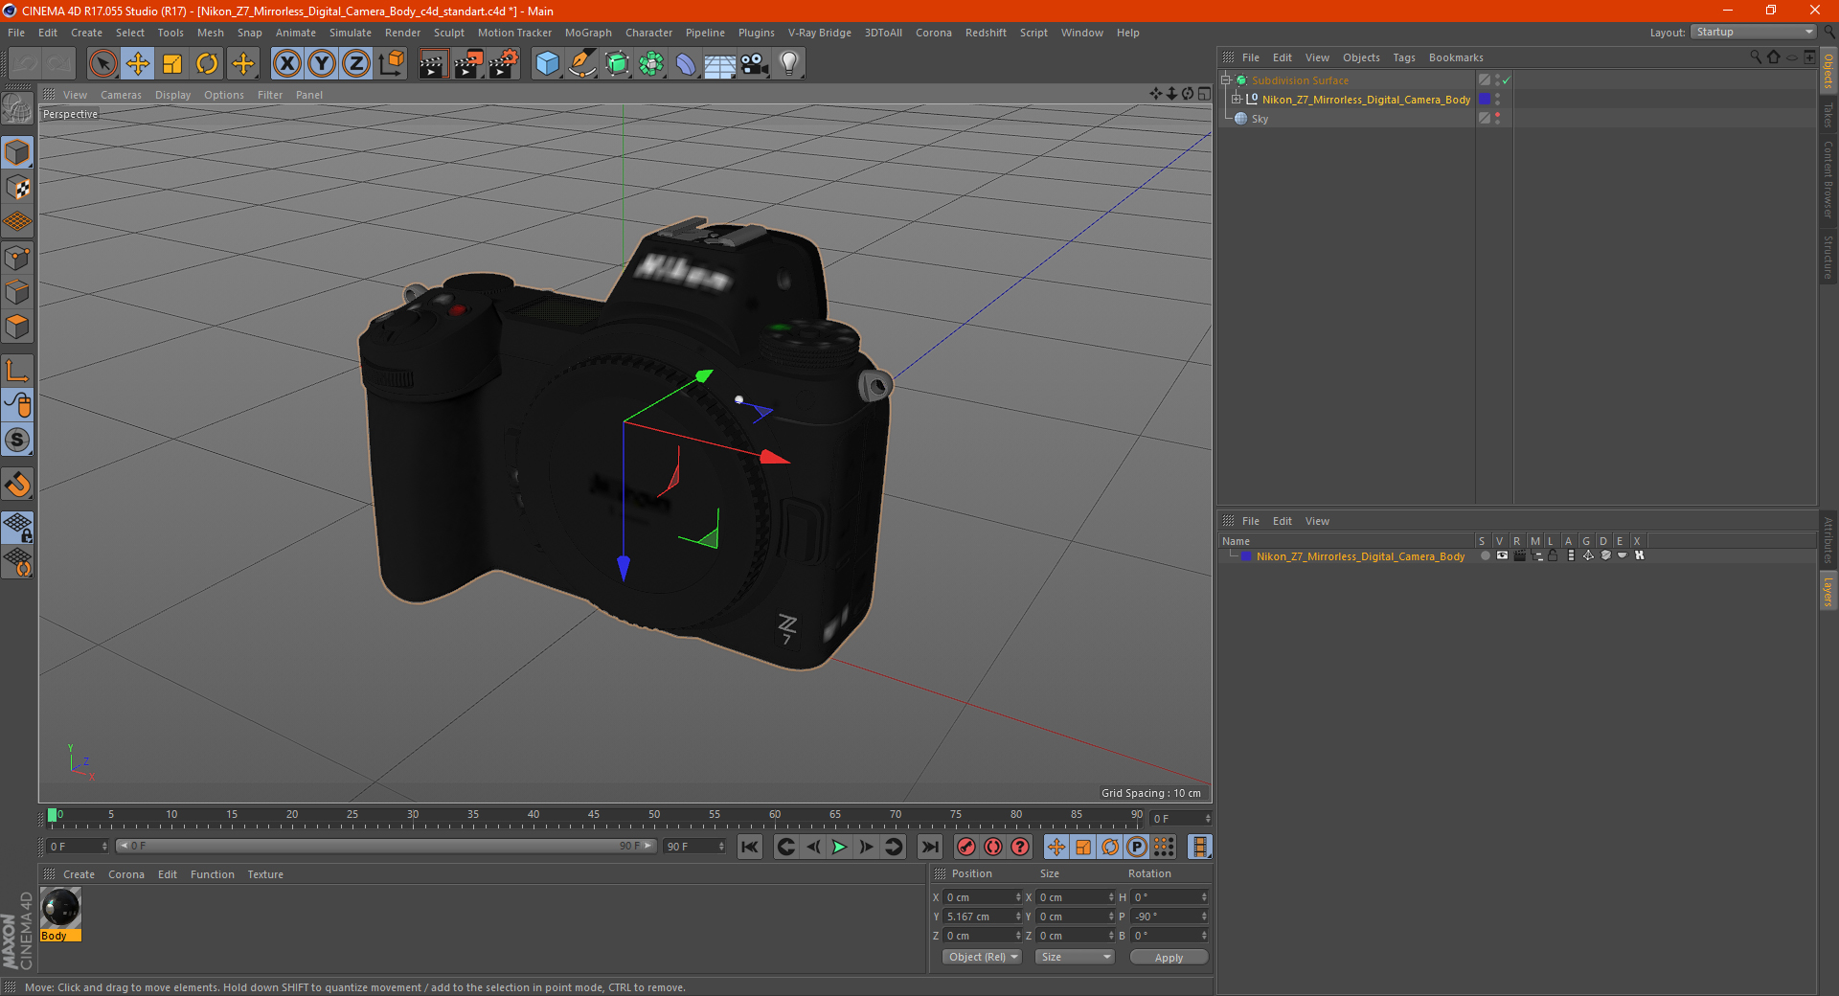The height and width of the screenshot is (996, 1839).
Task: Toggle layer Solo dot for Nikon layer
Action: pyautogui.click(x=1486, y=555)
